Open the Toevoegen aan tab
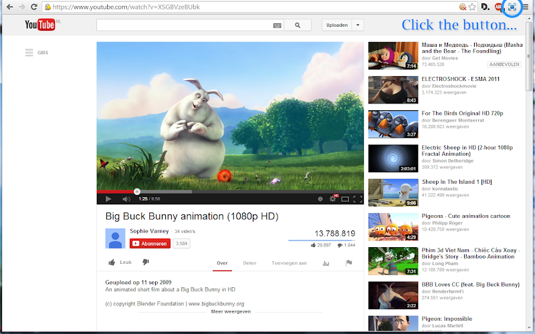 (289, 263)
